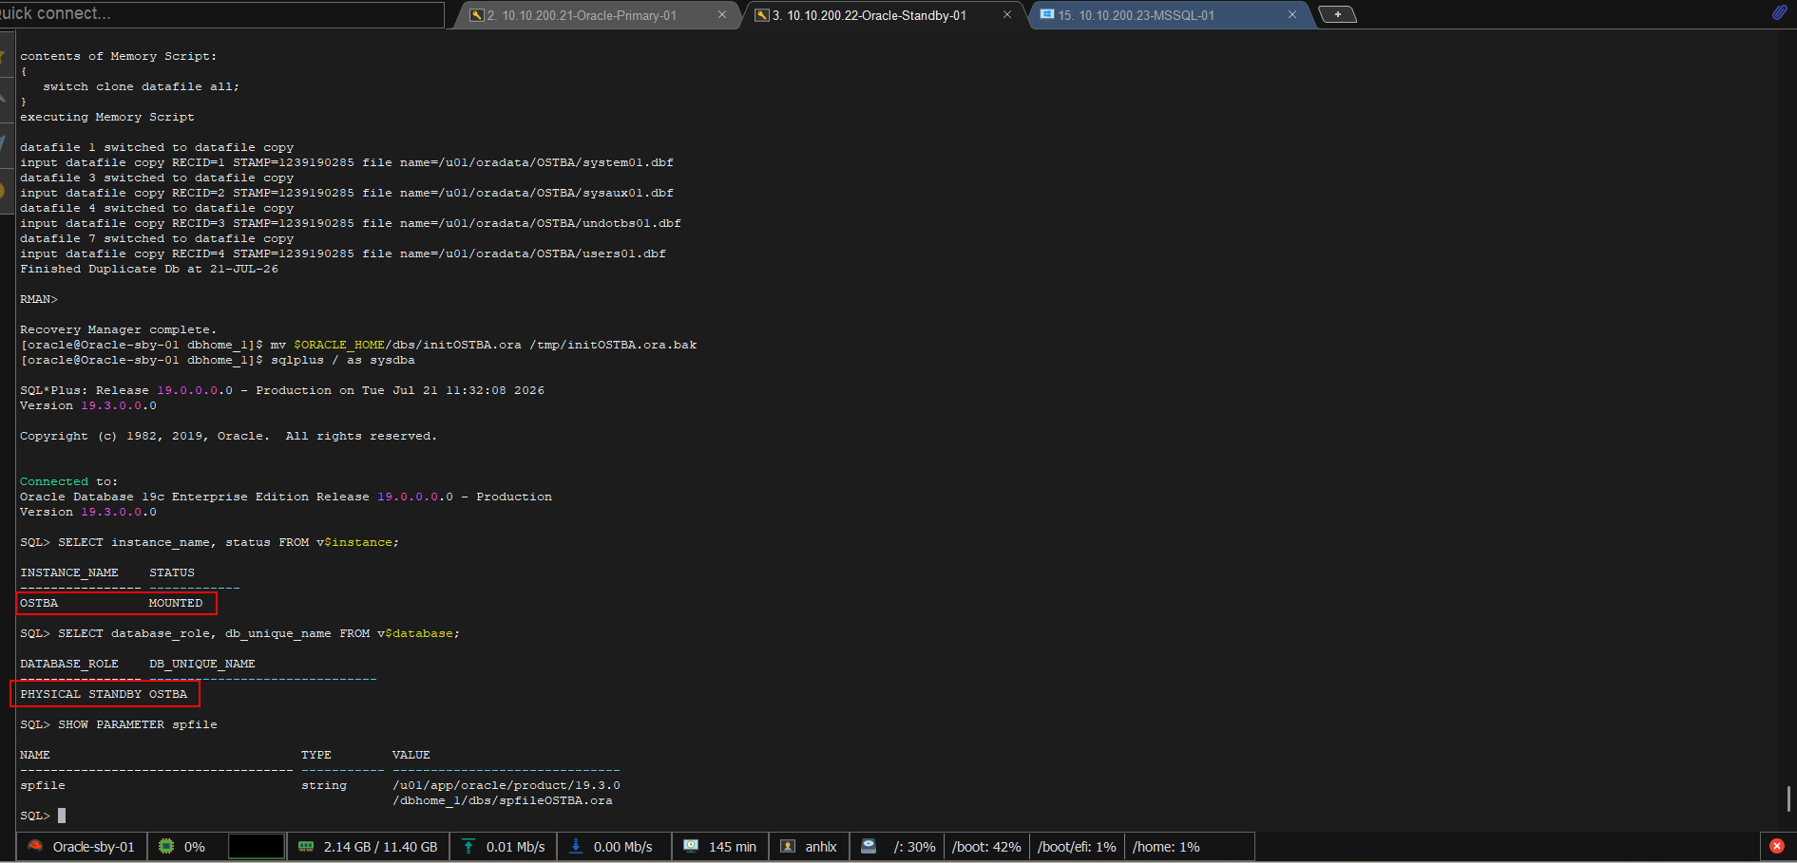
Task: Click the green 'Connected' word
Action: tap(54, 481)
